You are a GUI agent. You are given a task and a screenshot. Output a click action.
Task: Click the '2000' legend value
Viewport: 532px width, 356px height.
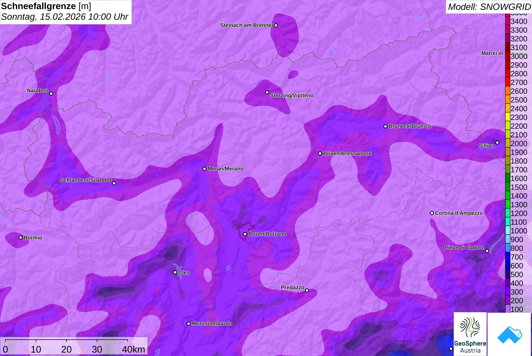point(519,143)
